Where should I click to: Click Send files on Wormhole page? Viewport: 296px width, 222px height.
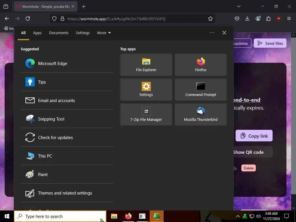coord(270,43)
